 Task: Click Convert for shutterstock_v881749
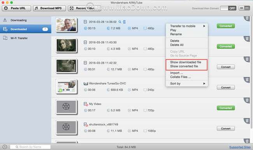click(226, 129)
